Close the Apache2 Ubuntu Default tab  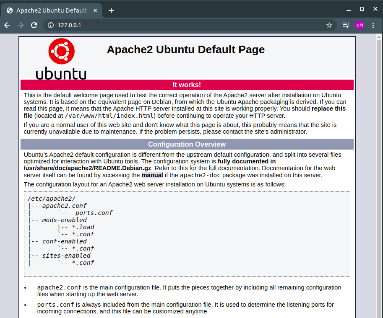(95, 10)
